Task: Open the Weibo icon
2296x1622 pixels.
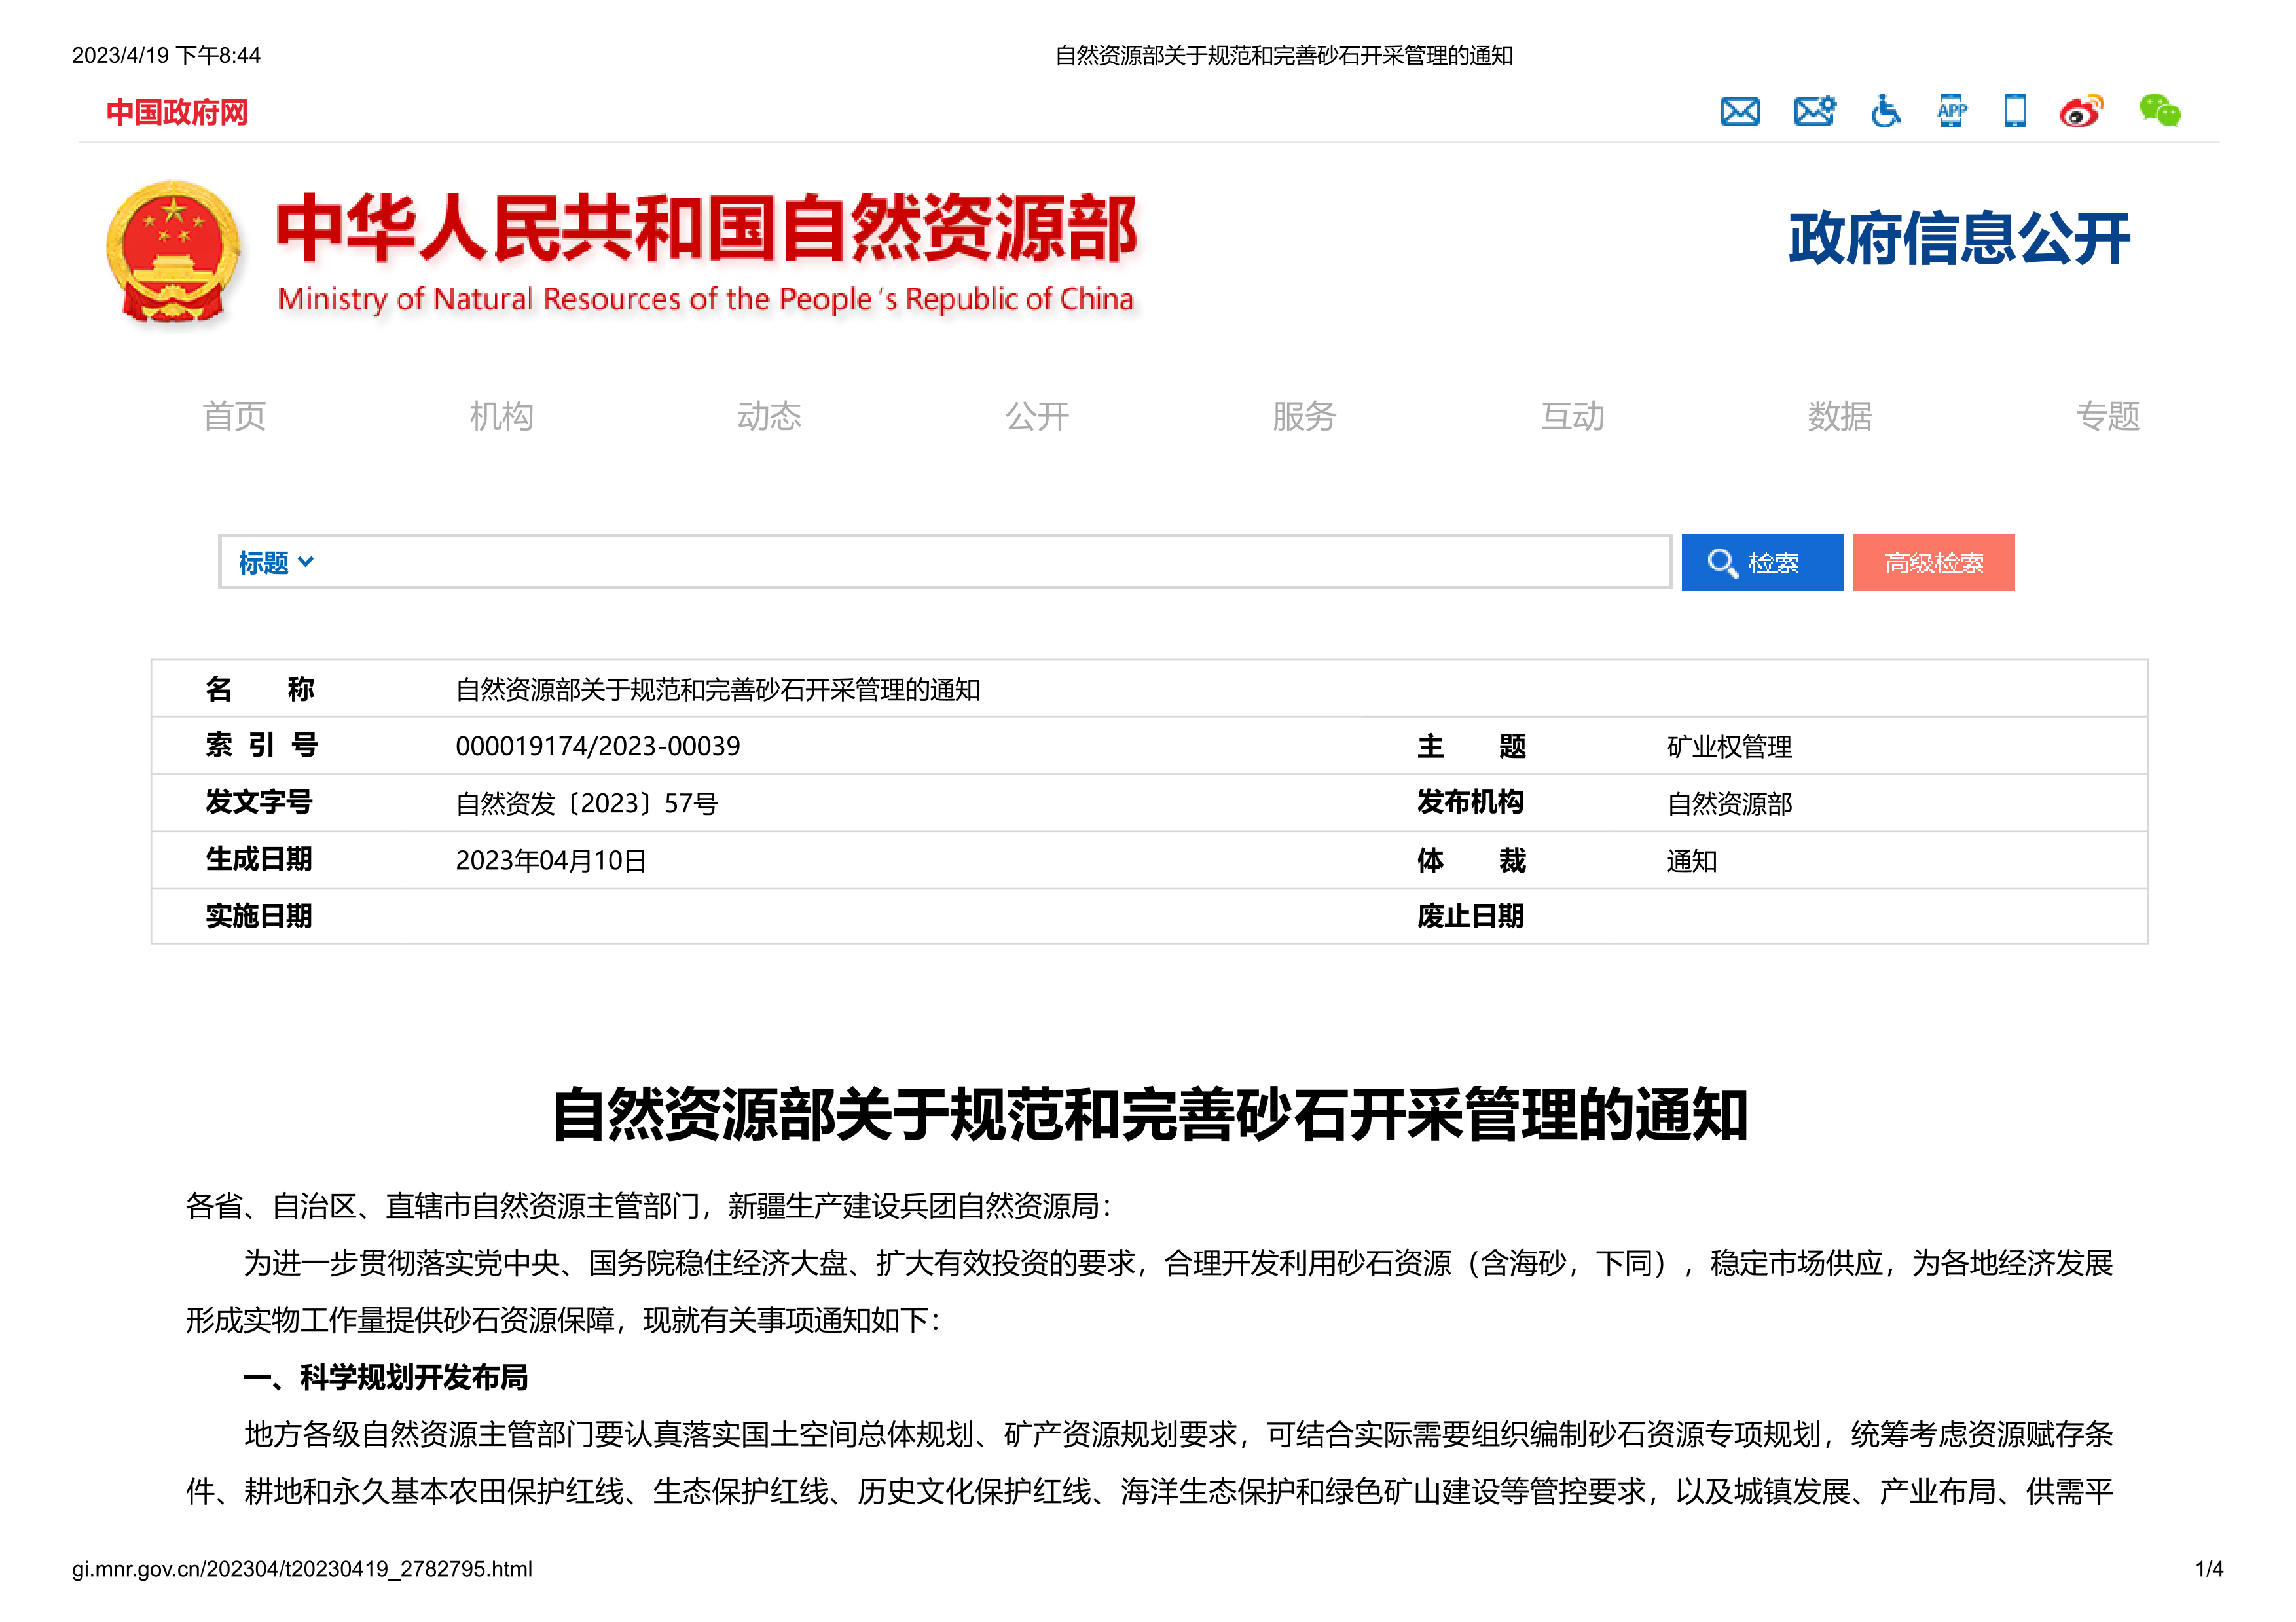Action: coord(2081,111)
